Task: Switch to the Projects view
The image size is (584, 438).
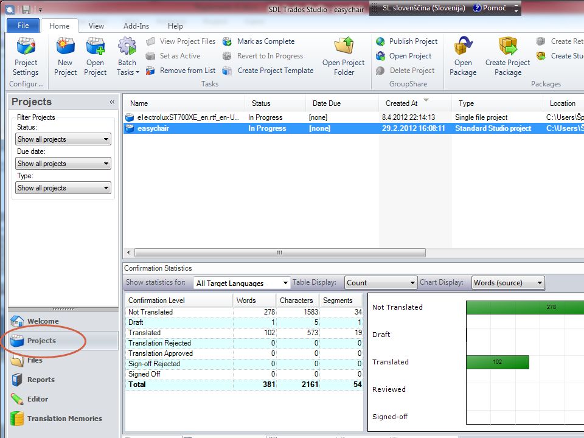Action: [x=63, y=341]
